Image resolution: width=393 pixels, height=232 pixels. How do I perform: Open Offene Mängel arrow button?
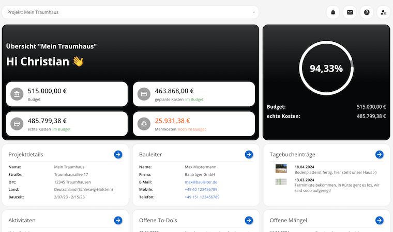379,220
